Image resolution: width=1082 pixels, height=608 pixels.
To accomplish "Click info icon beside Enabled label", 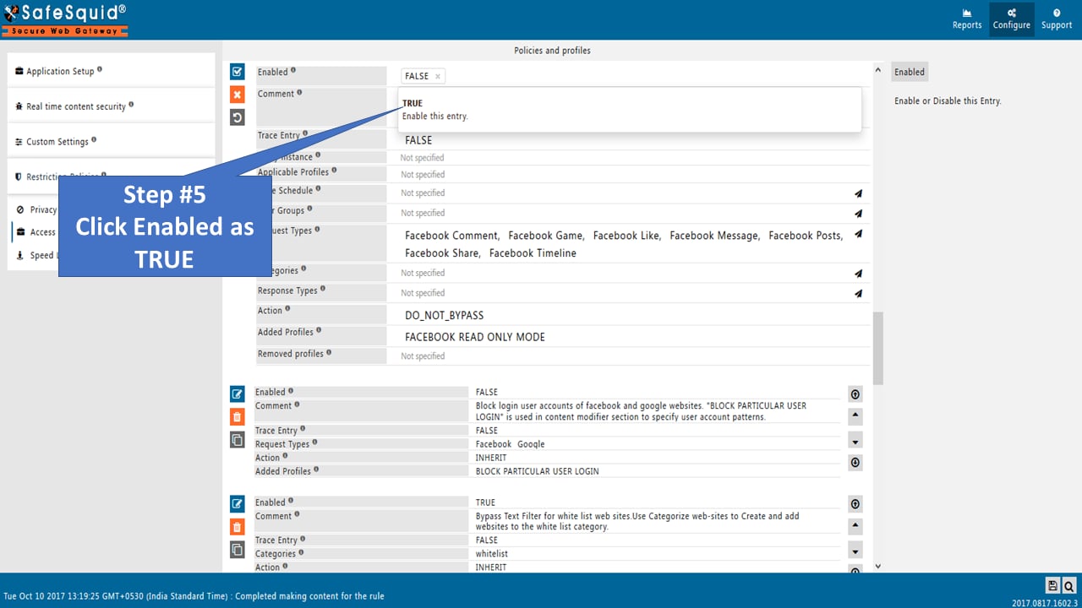I will 293,71.
